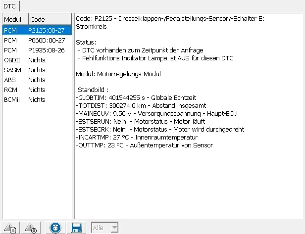Select the OBDII module row
The width and height of the screenshot is (305, 234).
pyautogui.click(x=12, y=60)
